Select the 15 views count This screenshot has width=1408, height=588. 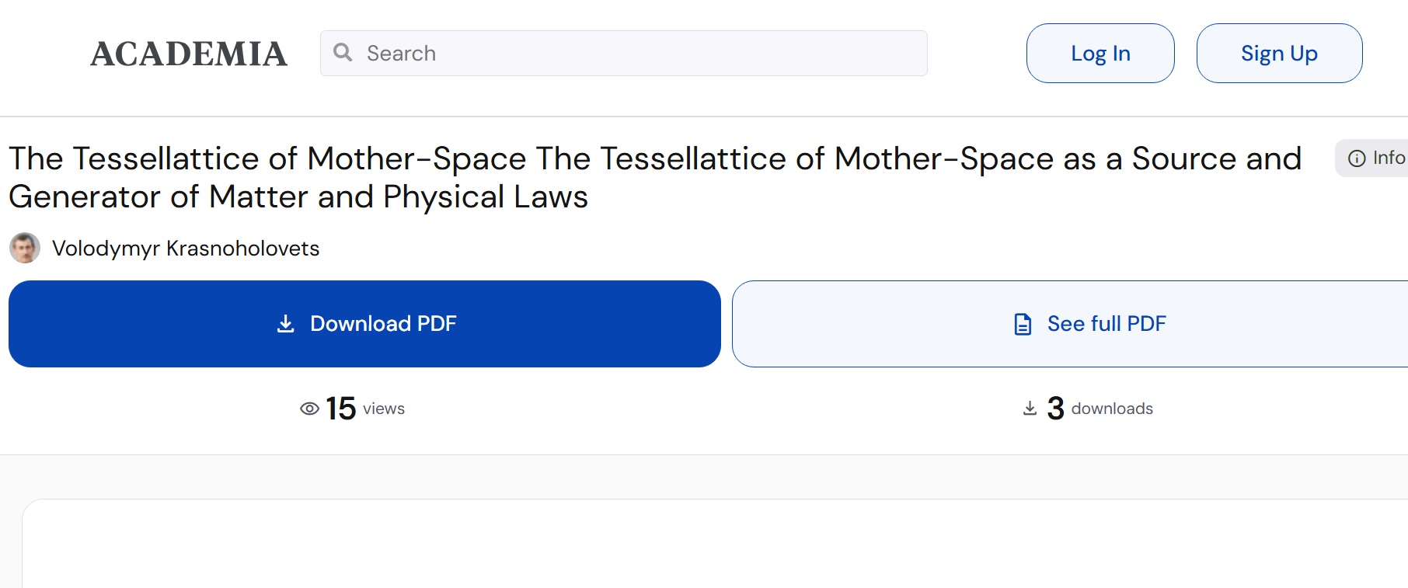click(x=341, y=409)
